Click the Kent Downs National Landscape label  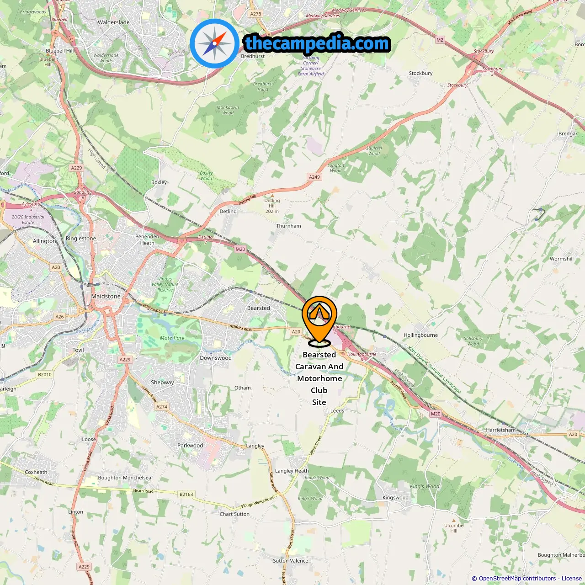(x=435, y=370)
